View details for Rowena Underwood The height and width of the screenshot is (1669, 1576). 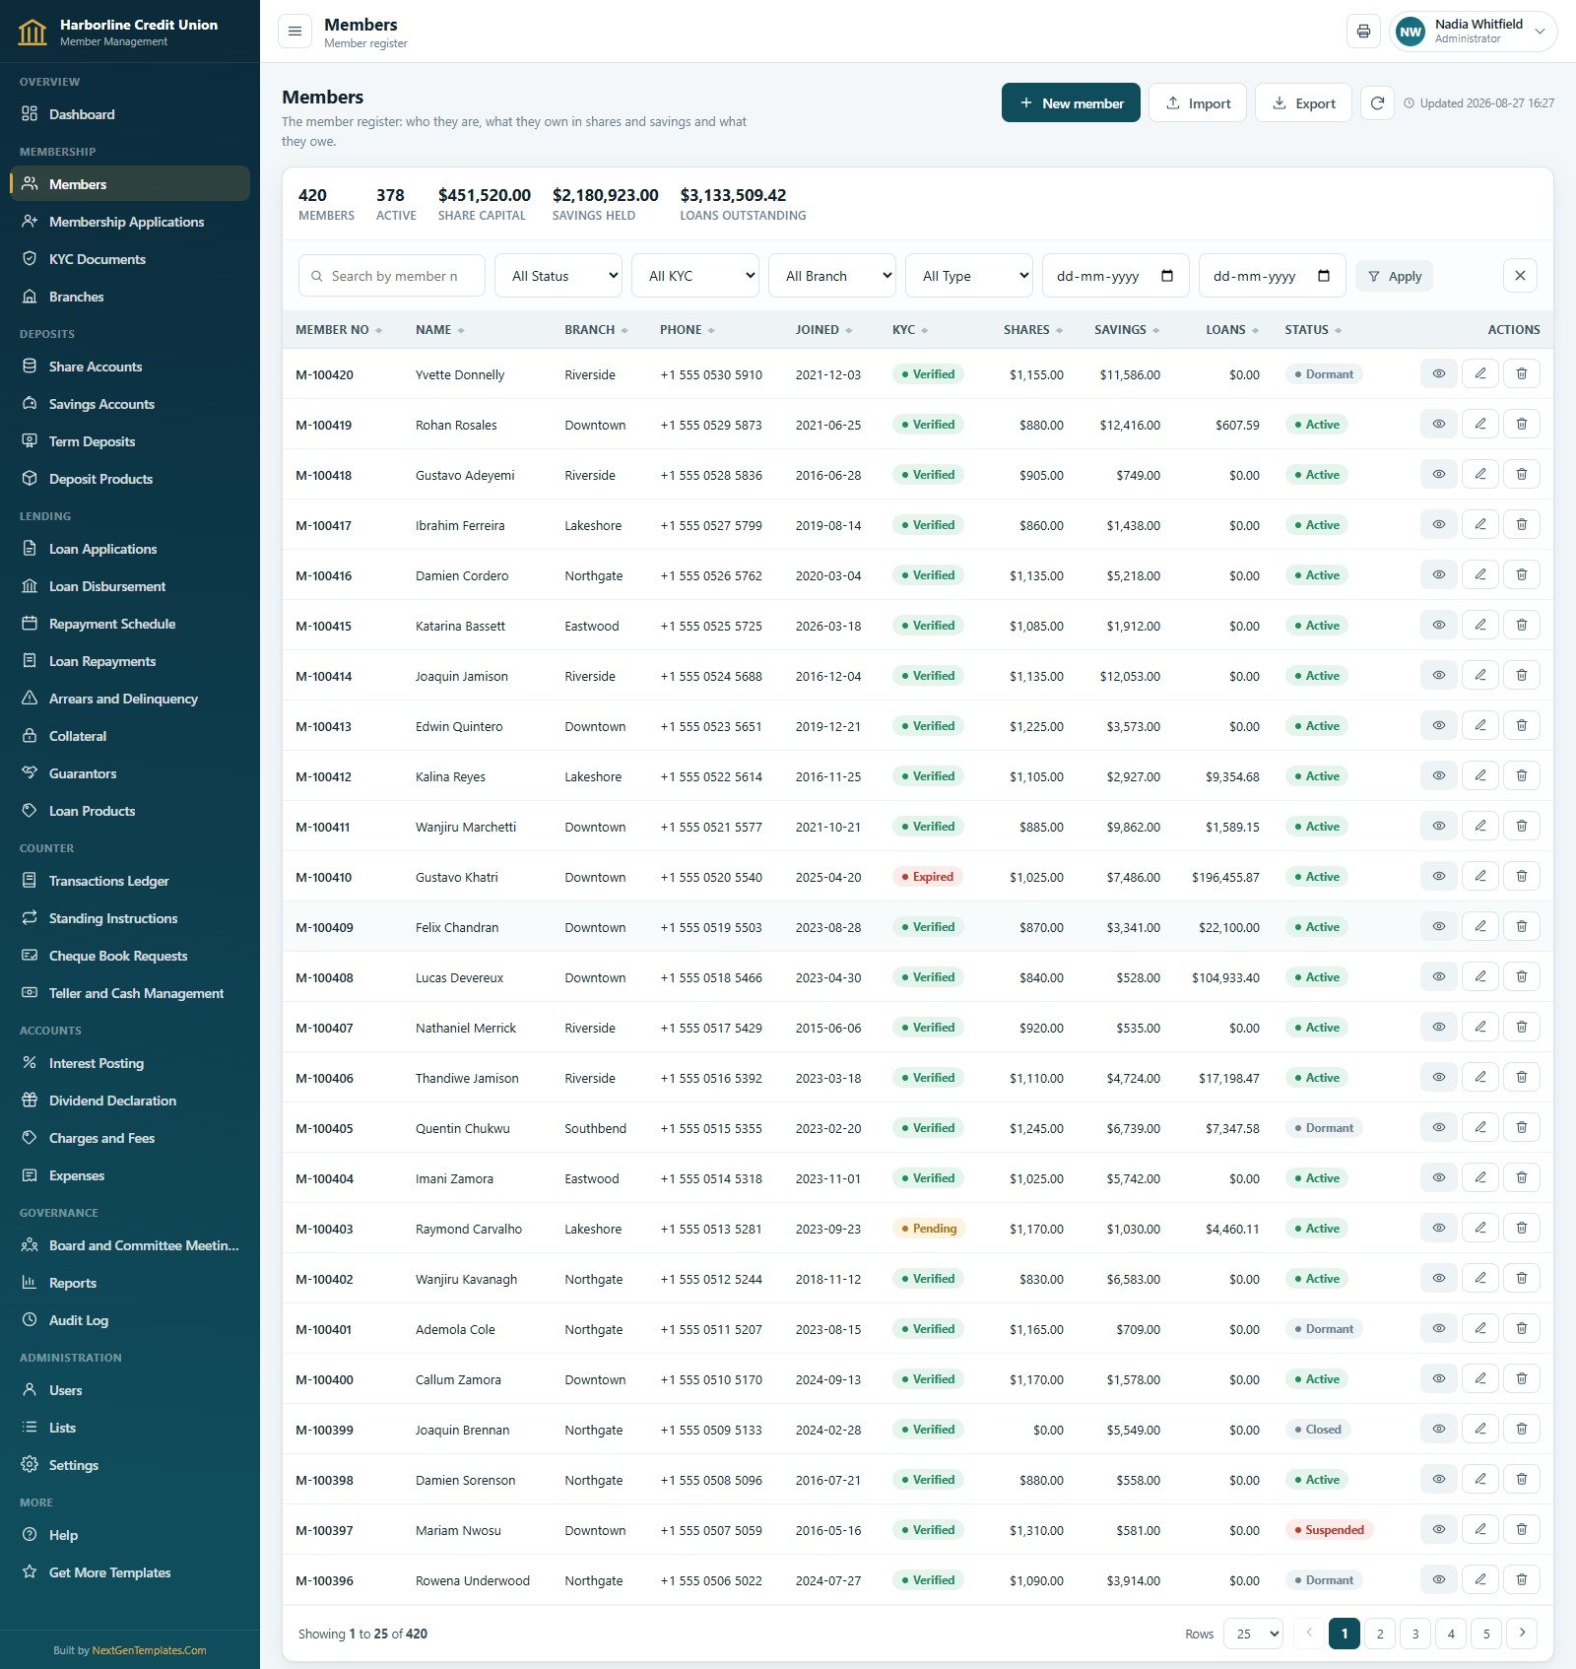tap(1439, 1580)
